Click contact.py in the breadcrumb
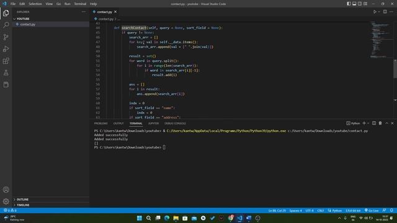 point(105,19)
